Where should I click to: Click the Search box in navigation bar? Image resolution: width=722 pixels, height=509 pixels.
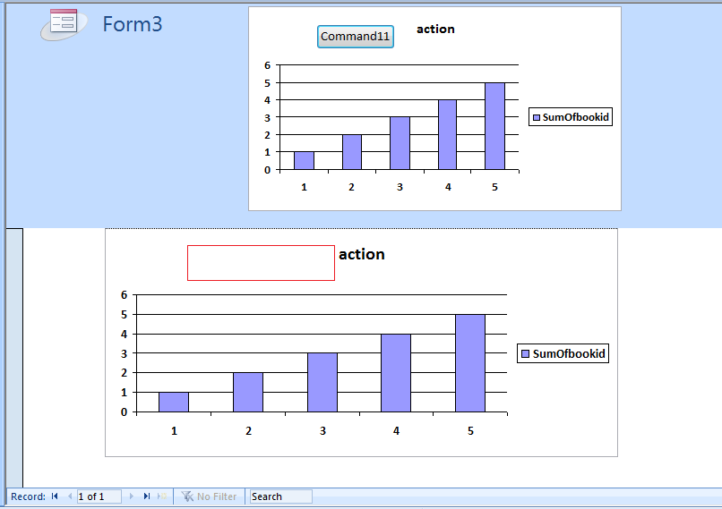coord(281,496)
